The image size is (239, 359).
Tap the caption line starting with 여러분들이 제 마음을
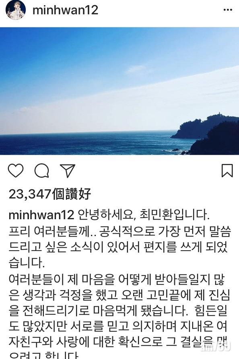(x=117, y=279)
